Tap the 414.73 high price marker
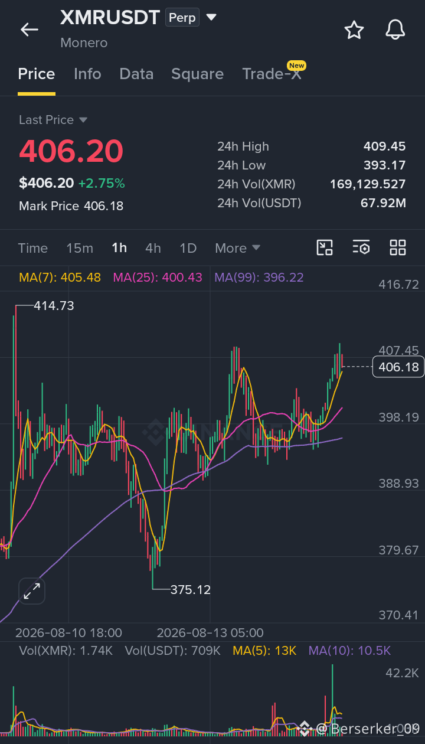425x744 pixels. pos(54,306)
